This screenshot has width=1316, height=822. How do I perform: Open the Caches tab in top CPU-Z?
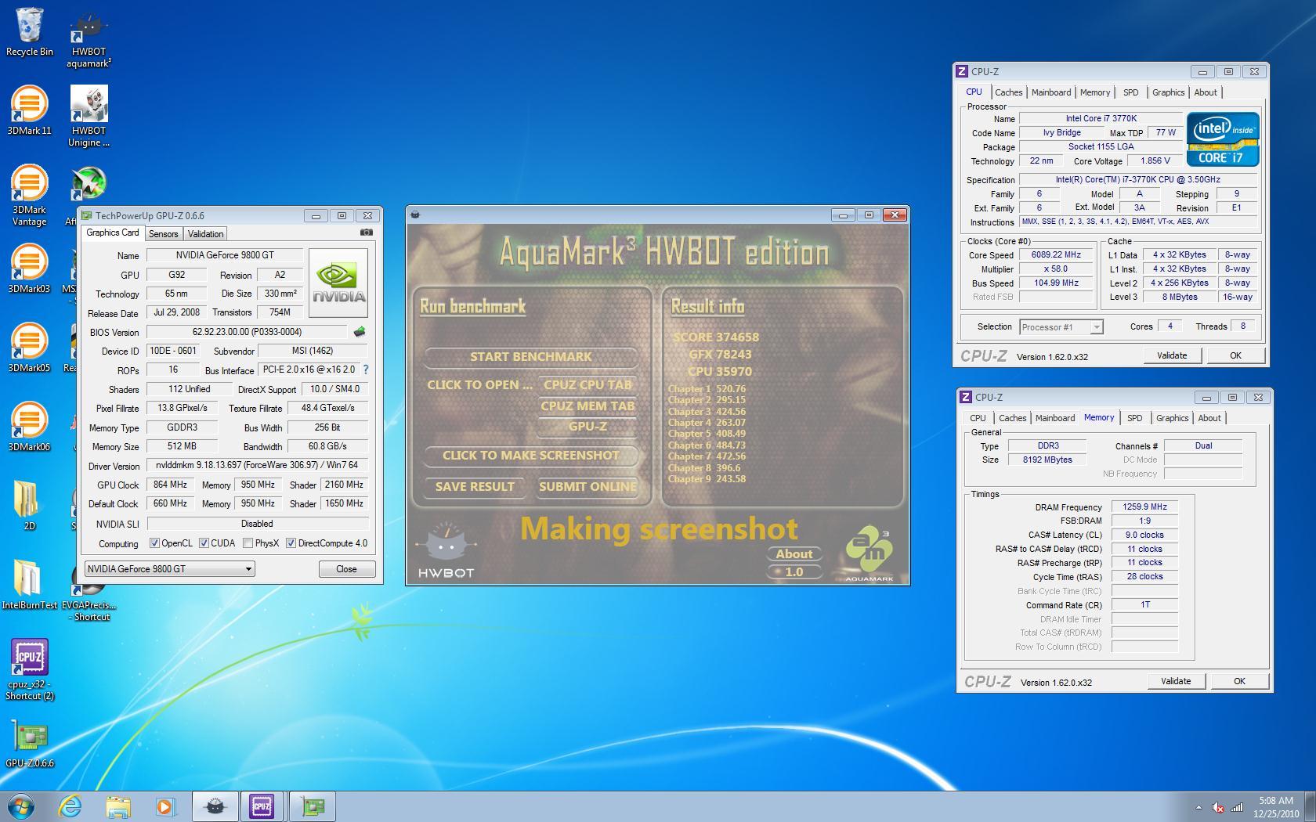tap(1008, 92)
